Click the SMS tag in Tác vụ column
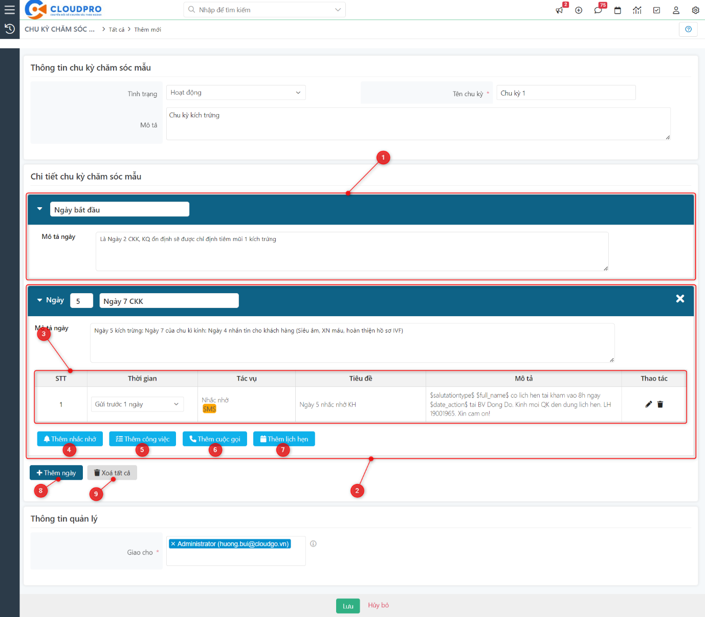 209,409
